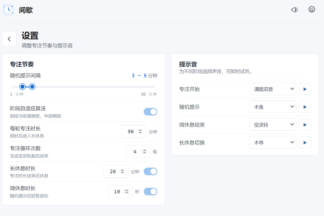Click the 随机提示后短暂放松 hint text
This screenshot has width=324, height=216.
[29, 196]
